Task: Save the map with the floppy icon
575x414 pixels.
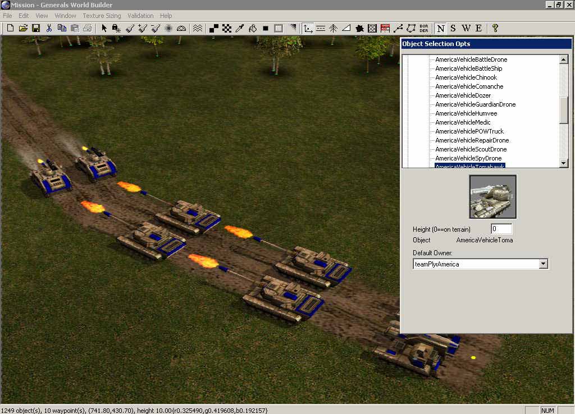Action: 36,28
